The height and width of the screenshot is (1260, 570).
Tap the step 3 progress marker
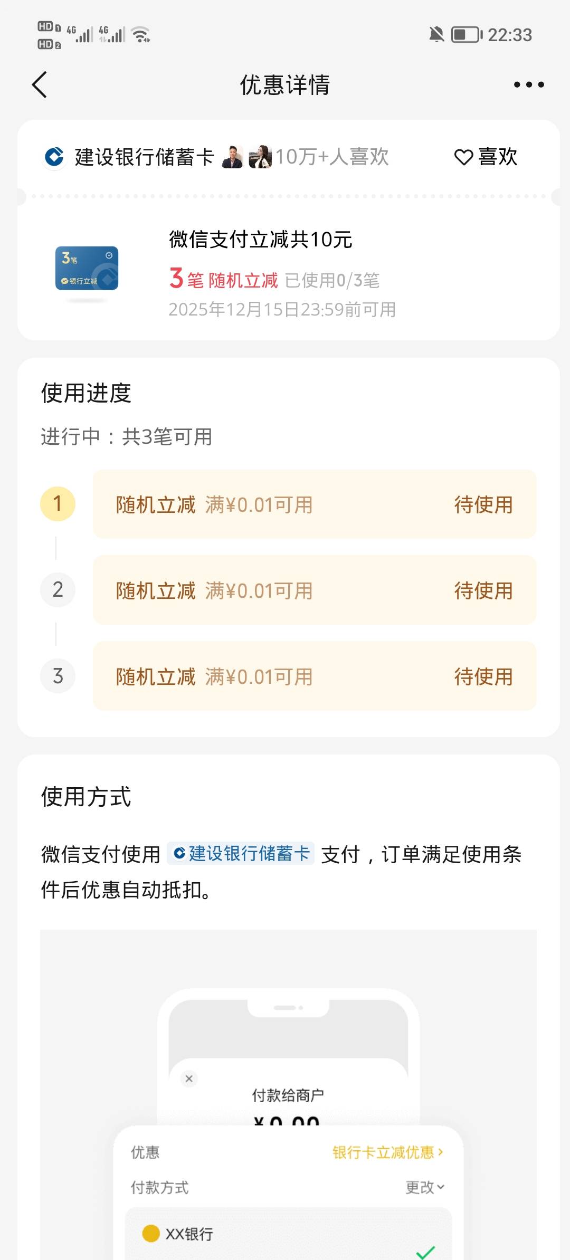point(58,676)
